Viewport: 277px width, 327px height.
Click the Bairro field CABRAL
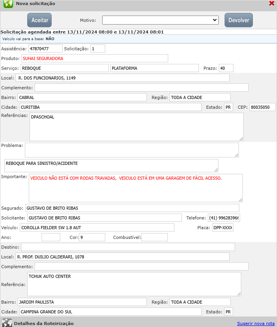(82, 97)
